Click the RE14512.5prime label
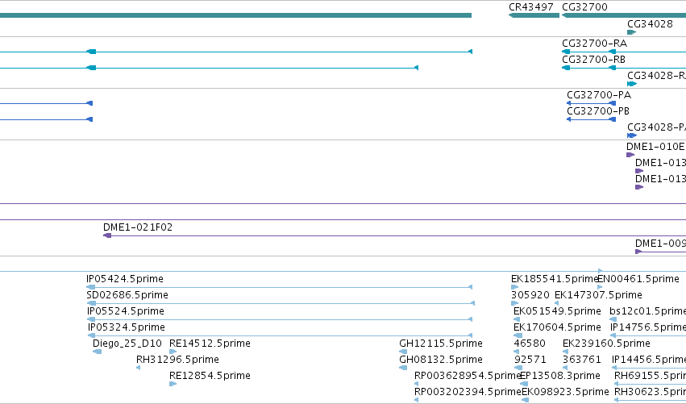The width and height of the screenshot is (686, 404). click(210, 344)
